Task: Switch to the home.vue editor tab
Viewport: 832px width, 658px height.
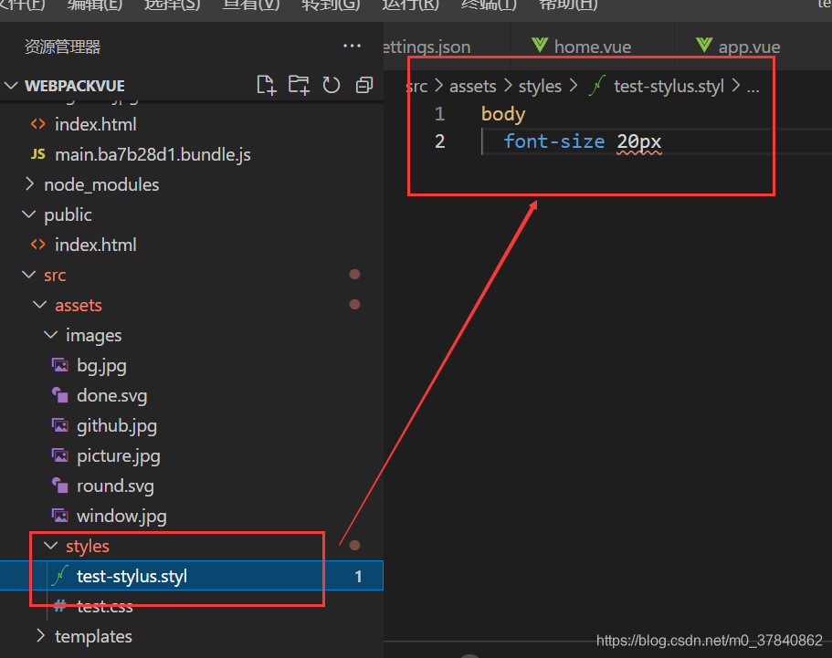Action: coord(592,47)
